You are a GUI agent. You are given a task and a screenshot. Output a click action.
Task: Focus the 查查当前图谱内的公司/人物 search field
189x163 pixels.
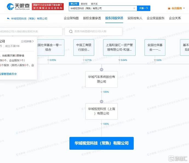[93, 31]
